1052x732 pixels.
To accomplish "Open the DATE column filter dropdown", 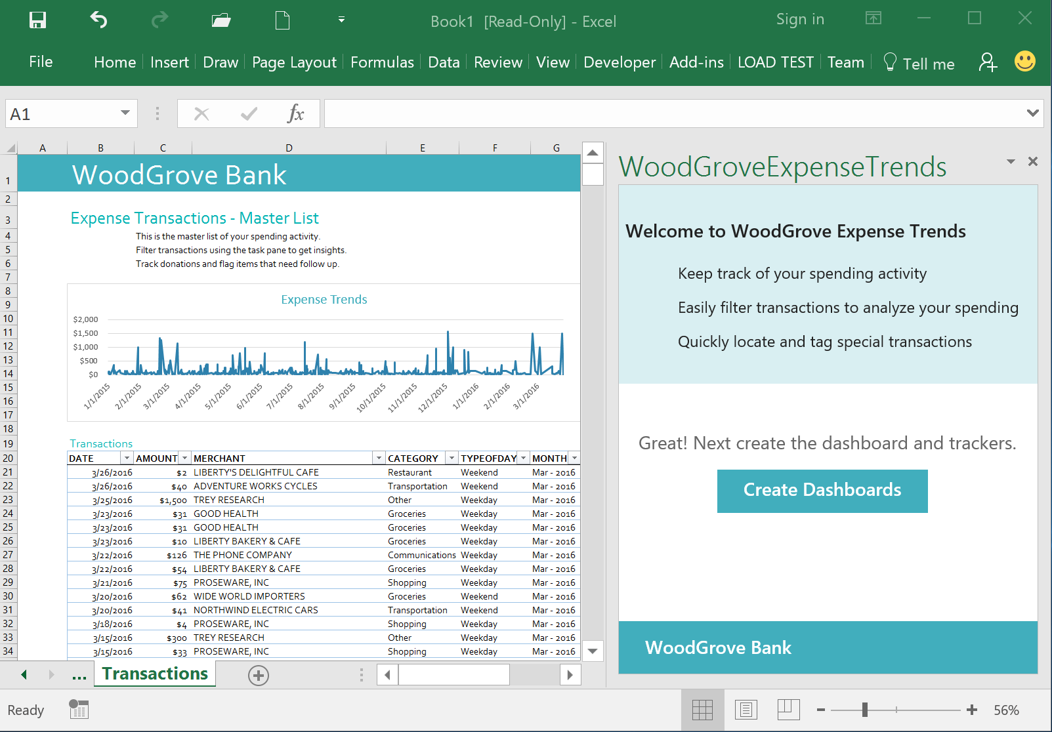I will (x=127, y=458).
